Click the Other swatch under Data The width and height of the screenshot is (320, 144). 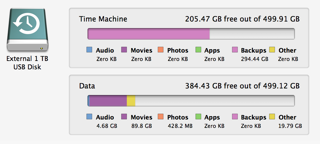(x=272, y=117)
